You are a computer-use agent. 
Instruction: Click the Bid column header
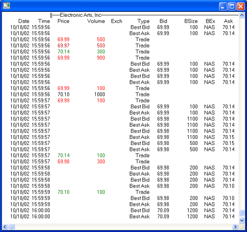click(x=164, y=21)
